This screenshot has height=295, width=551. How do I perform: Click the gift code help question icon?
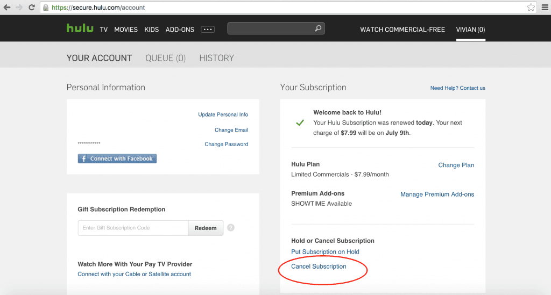click(230, 228)
